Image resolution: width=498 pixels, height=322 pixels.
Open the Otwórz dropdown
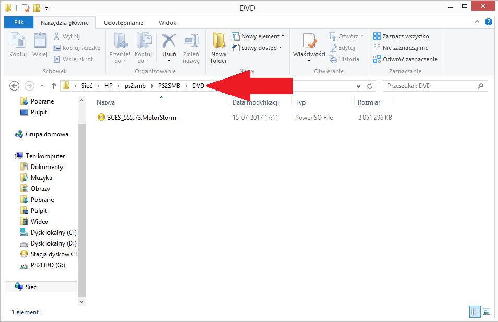[x=346, y=36]
